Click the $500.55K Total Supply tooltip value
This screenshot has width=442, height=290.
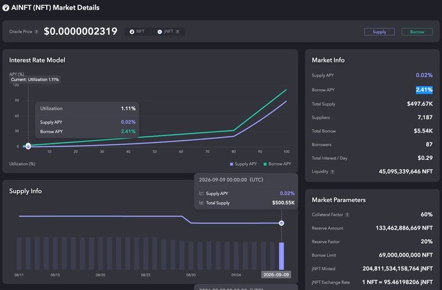point(283,203)
